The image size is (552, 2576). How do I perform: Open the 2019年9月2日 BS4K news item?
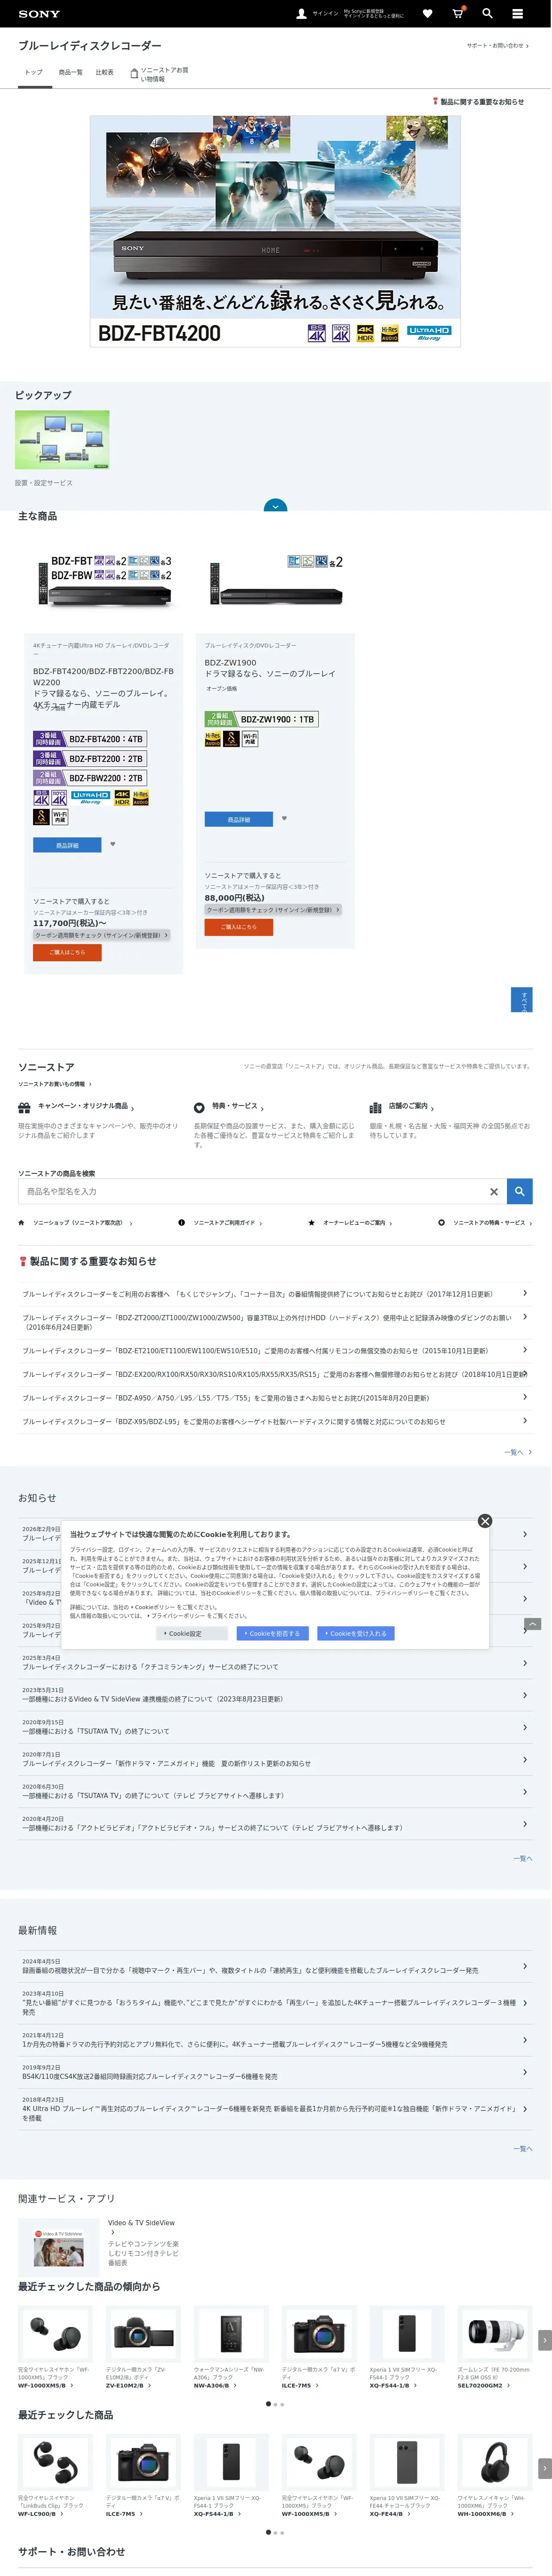[275, 2072]
